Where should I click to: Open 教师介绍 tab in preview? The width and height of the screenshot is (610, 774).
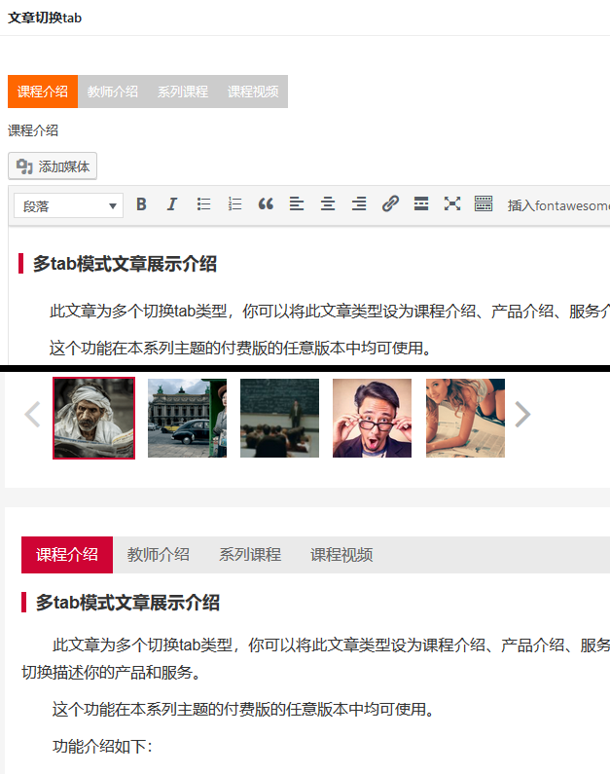click(159, 555)
